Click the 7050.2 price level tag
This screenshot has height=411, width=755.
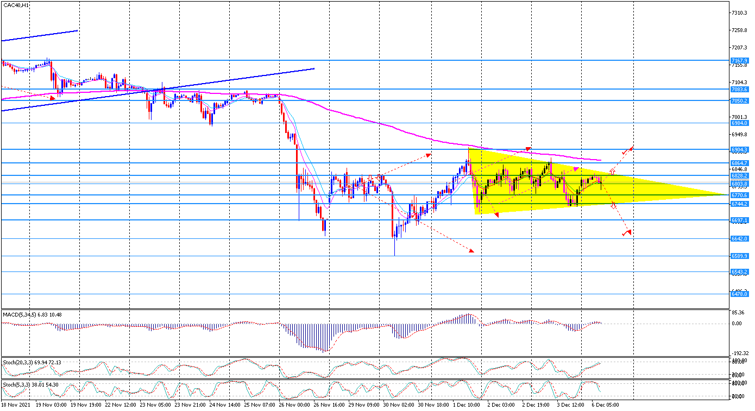(740, 100)
